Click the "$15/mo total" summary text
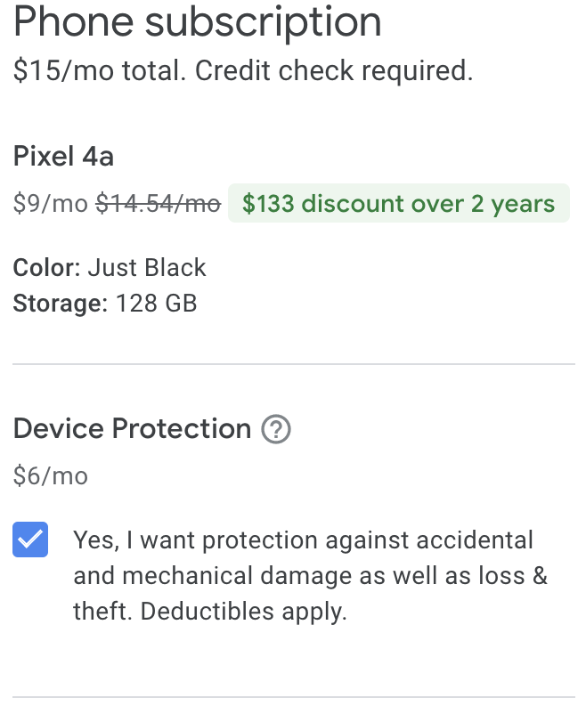This screenshot has width=586, height=714. pos(99,71)
